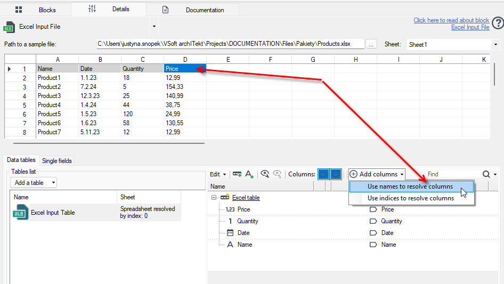Select the Excel table tree item

coord(246,198)
